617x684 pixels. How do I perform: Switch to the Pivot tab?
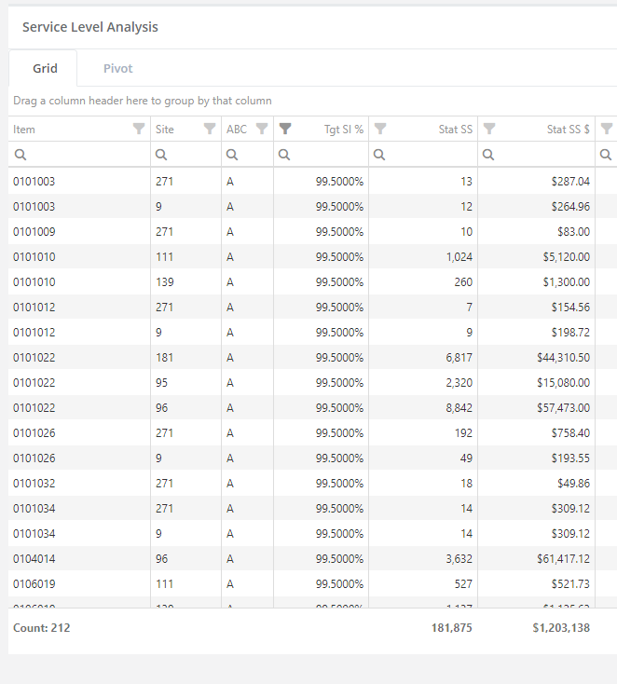117,68
